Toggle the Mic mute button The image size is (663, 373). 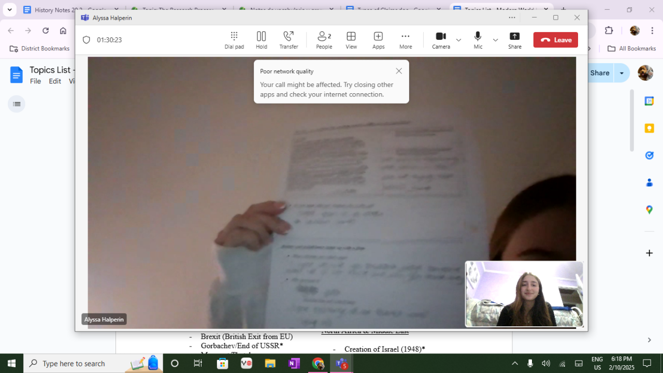[478, 40]
